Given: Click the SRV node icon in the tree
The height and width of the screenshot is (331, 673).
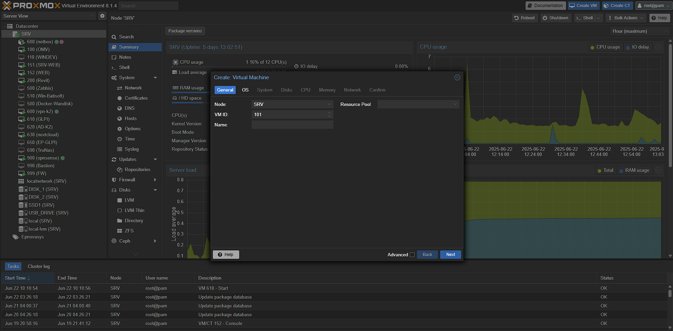Looking at the screenshot, I should click(x=15, y=34).
